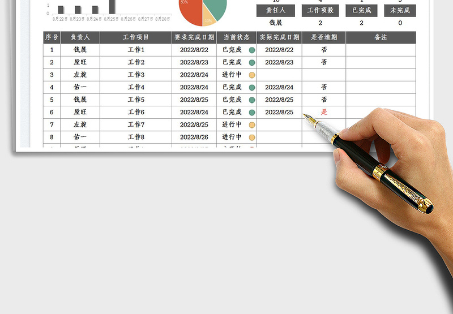This screenshot has width=453, height=314.
Task: Click the red slice of pie chart
Action: click(190, 14)
